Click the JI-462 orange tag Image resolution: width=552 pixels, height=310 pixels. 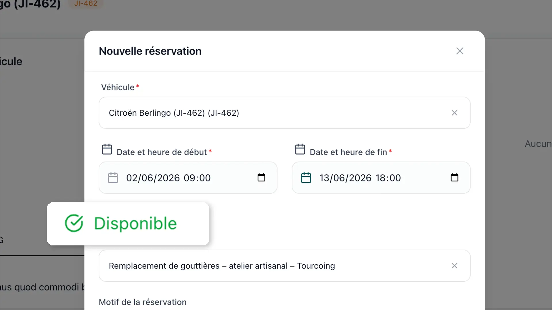86,4
